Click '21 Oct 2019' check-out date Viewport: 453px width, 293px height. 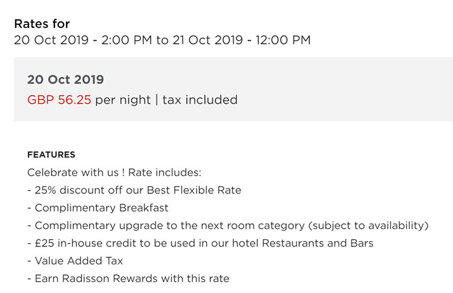pos(208,40)
